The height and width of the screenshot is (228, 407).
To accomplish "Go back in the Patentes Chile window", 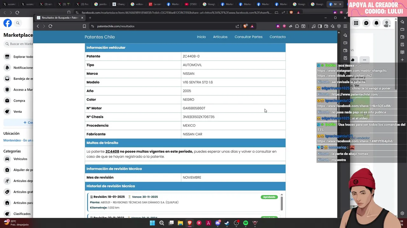I will coord(38,26).
